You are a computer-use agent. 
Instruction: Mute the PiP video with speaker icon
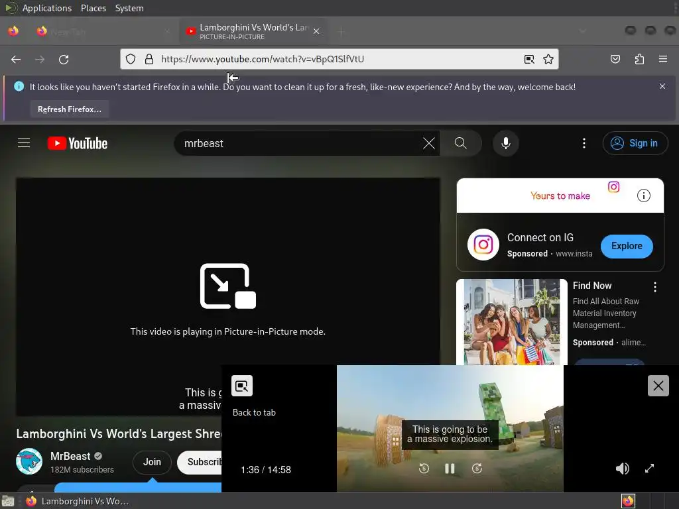pos(622,469)
